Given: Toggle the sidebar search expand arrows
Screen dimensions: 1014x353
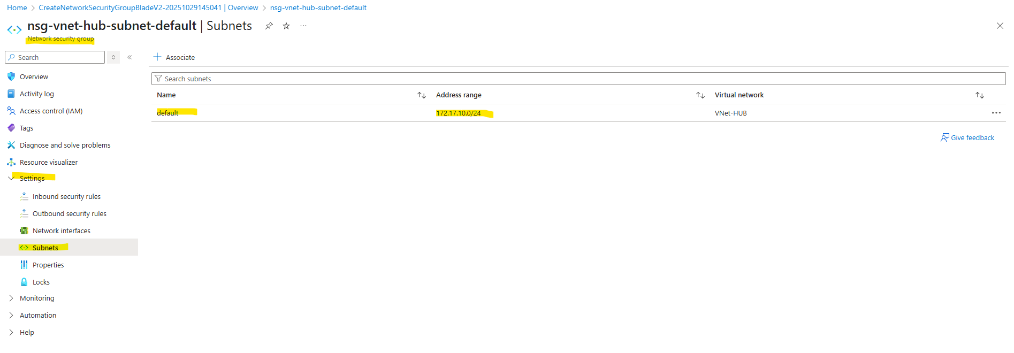Looking at the screenshot, I should pos(113,57).
